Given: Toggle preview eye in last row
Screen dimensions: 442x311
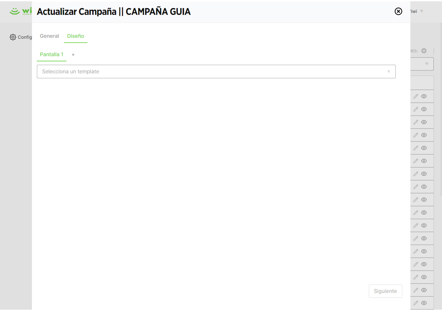Looking at the screenshot, I should tap(424, 303).
